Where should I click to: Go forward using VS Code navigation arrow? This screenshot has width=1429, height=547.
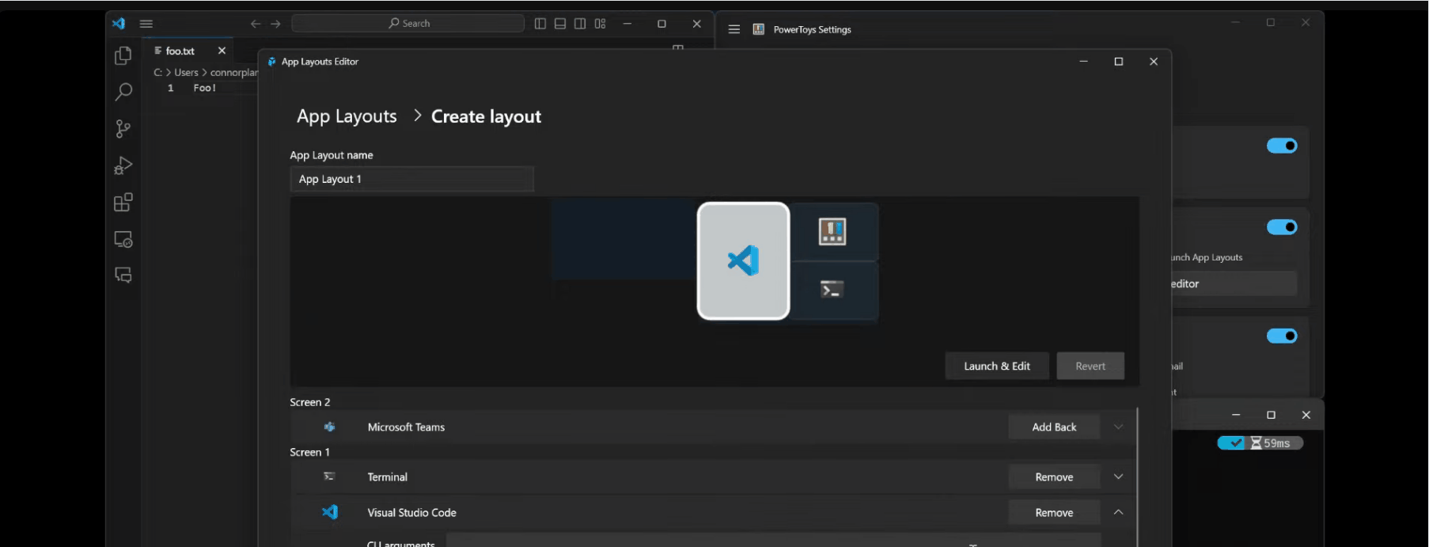tap(275, 24)
